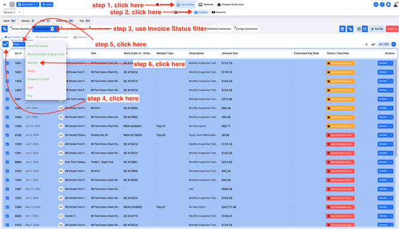399x229 pixels.
Task: Select the Follow Up quick filter
Action: pyautogui.click(x=65, y=21)
